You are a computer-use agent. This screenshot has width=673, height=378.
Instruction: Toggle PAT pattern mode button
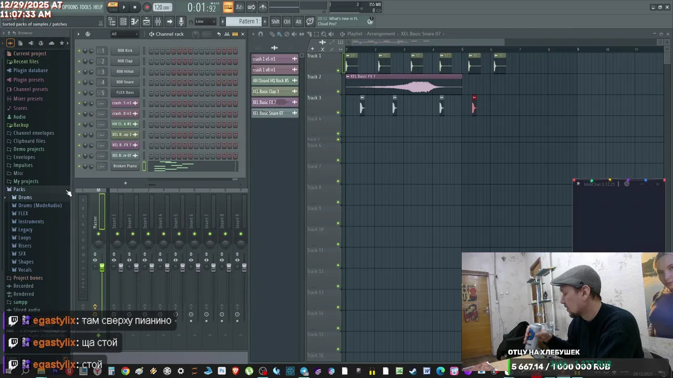[113, 5]
